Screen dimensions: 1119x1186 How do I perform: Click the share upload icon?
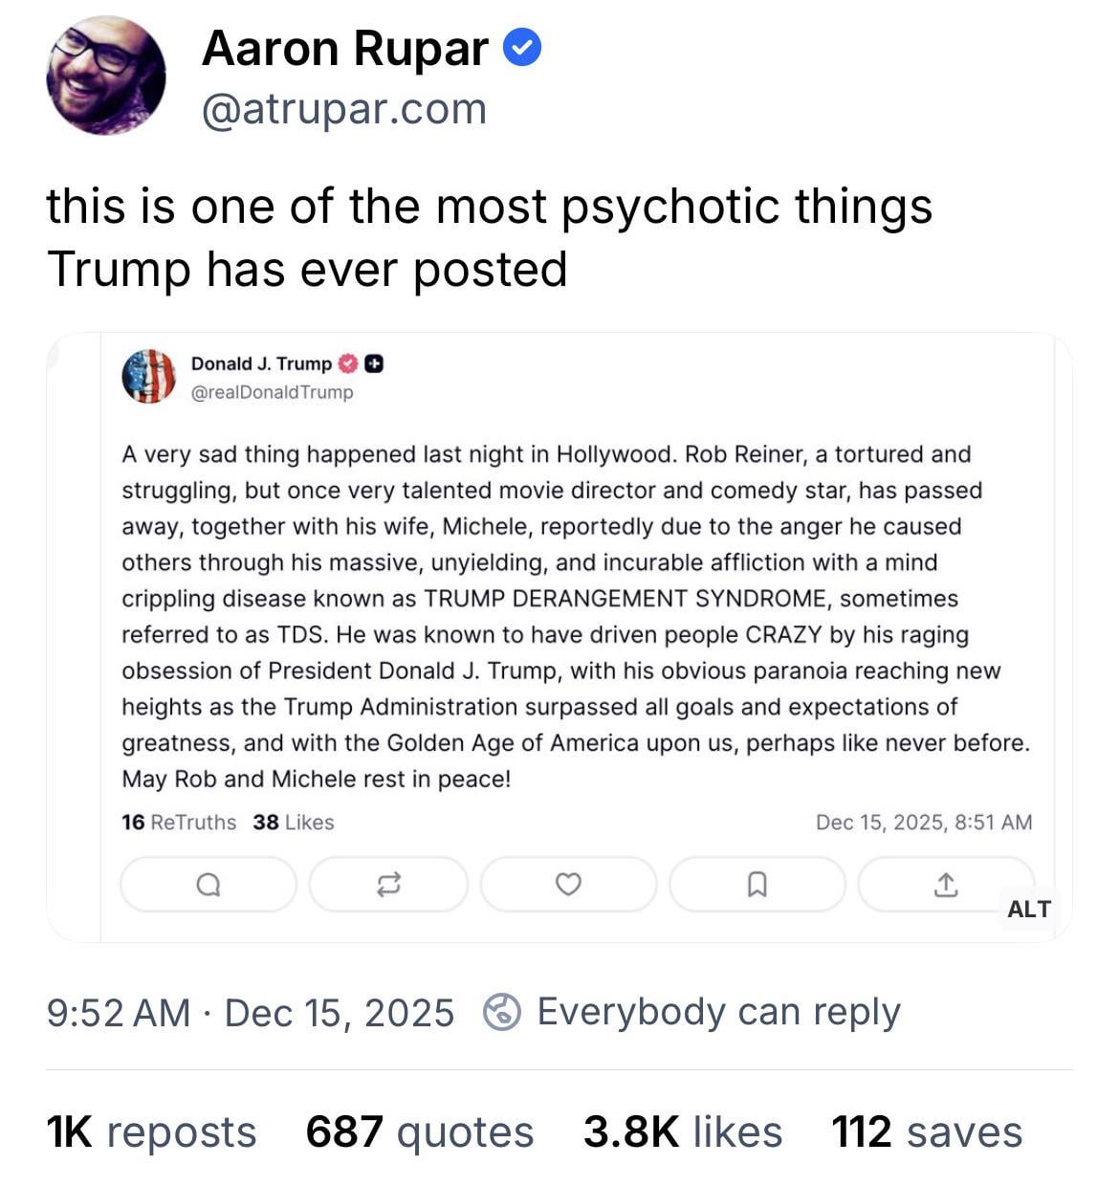[x=945, y=885]
